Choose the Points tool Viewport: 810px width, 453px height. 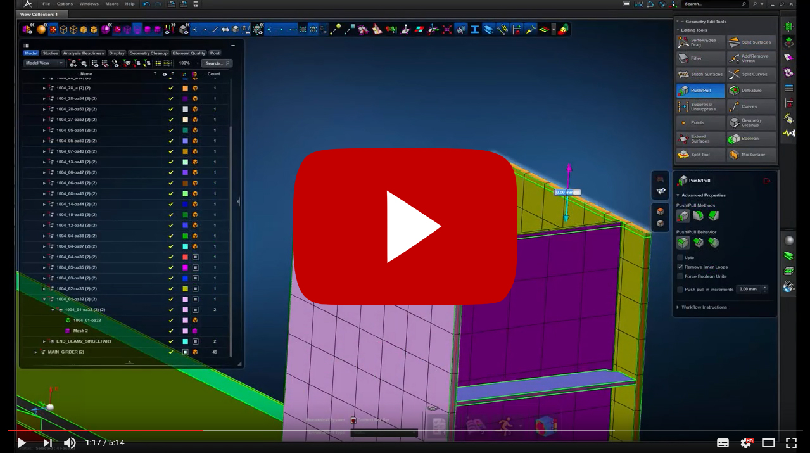(x=700, y=122)
